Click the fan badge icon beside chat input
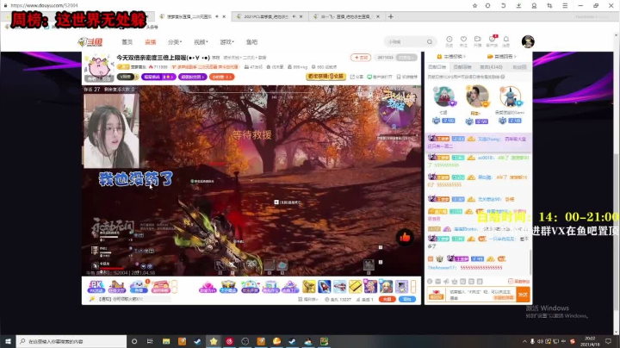The width and height of the screenshot is (620, 348). 437,295
